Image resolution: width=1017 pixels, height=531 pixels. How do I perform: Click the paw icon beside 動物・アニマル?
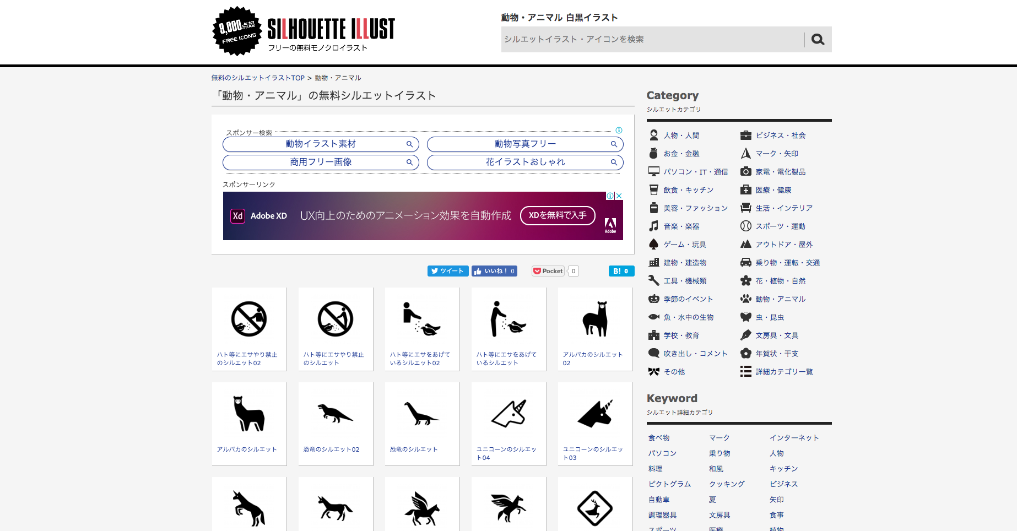tap(746, 299)
